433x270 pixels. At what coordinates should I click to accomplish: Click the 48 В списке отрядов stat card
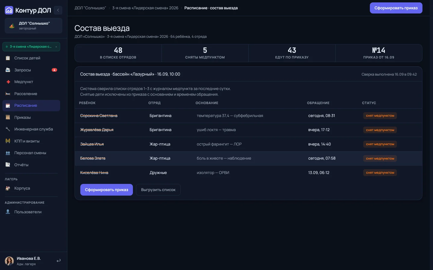click(118, 53)
